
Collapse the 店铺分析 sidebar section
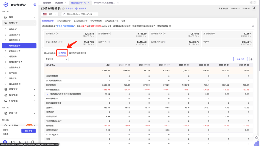tap(34, 23)
